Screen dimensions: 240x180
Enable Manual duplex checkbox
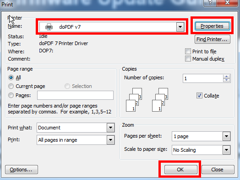(x=188, y=59)
